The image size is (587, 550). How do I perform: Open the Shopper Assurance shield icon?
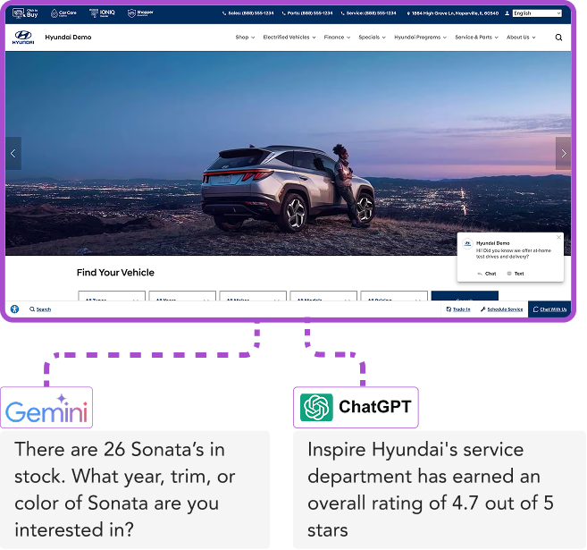pyautogui.click(x=140, y=13)
